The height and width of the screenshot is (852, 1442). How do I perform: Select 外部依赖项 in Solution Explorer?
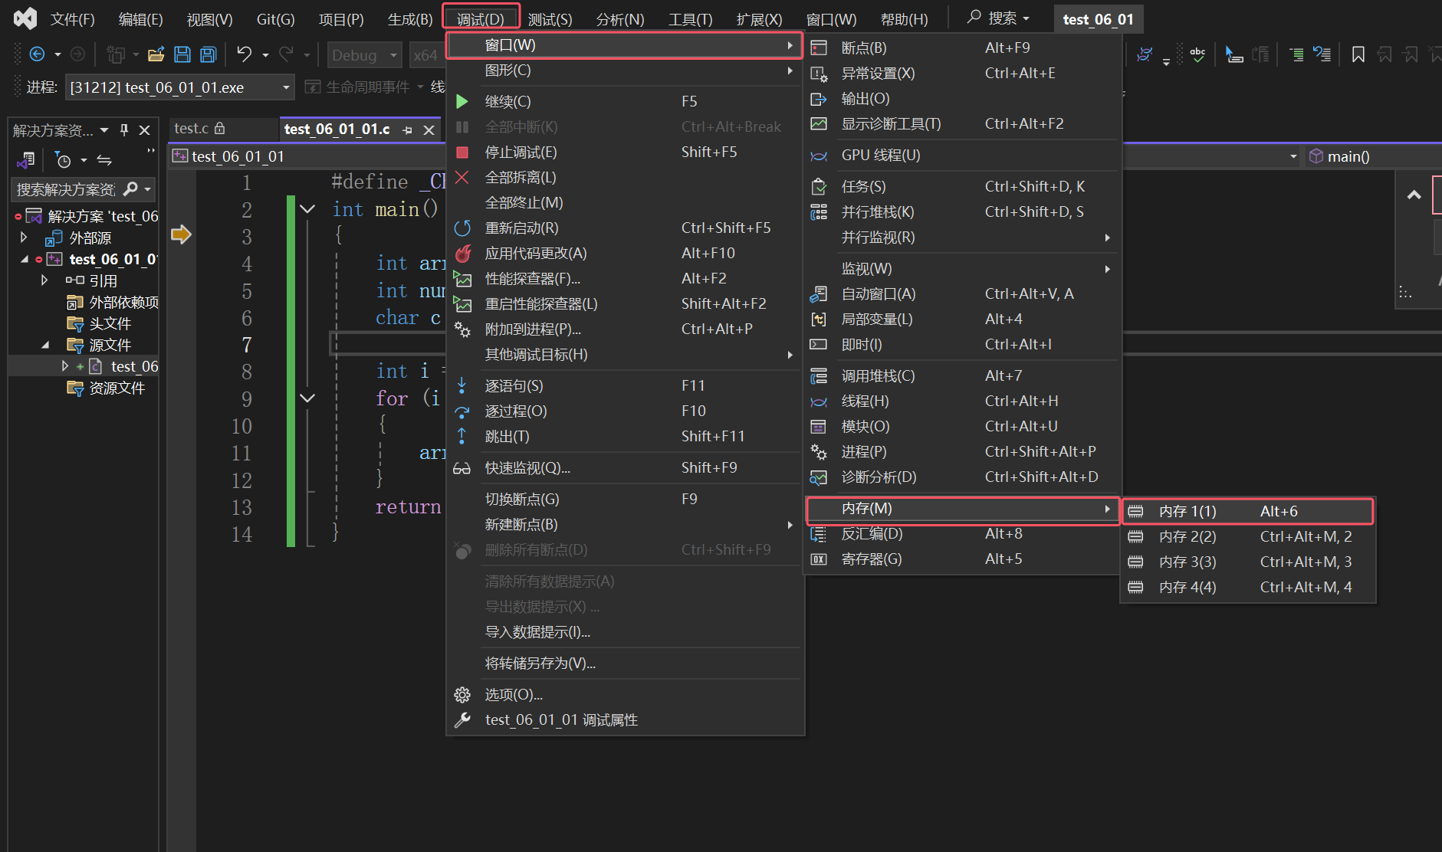click(x=123, y=302)
